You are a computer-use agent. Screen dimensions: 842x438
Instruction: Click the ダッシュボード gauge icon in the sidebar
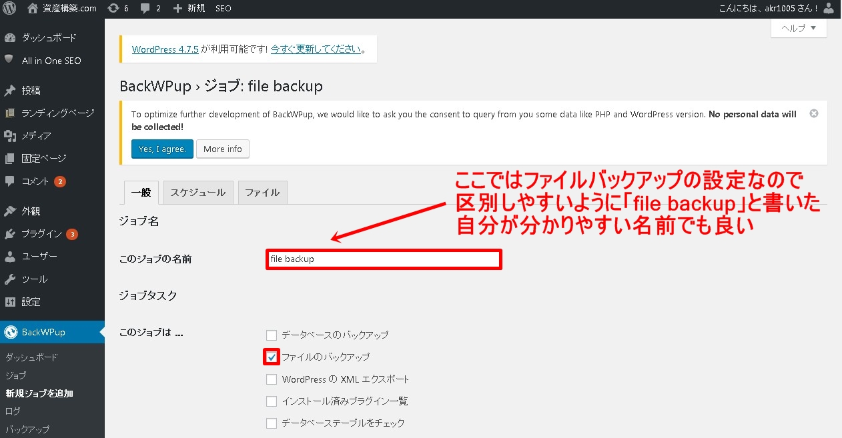(9, 38)
